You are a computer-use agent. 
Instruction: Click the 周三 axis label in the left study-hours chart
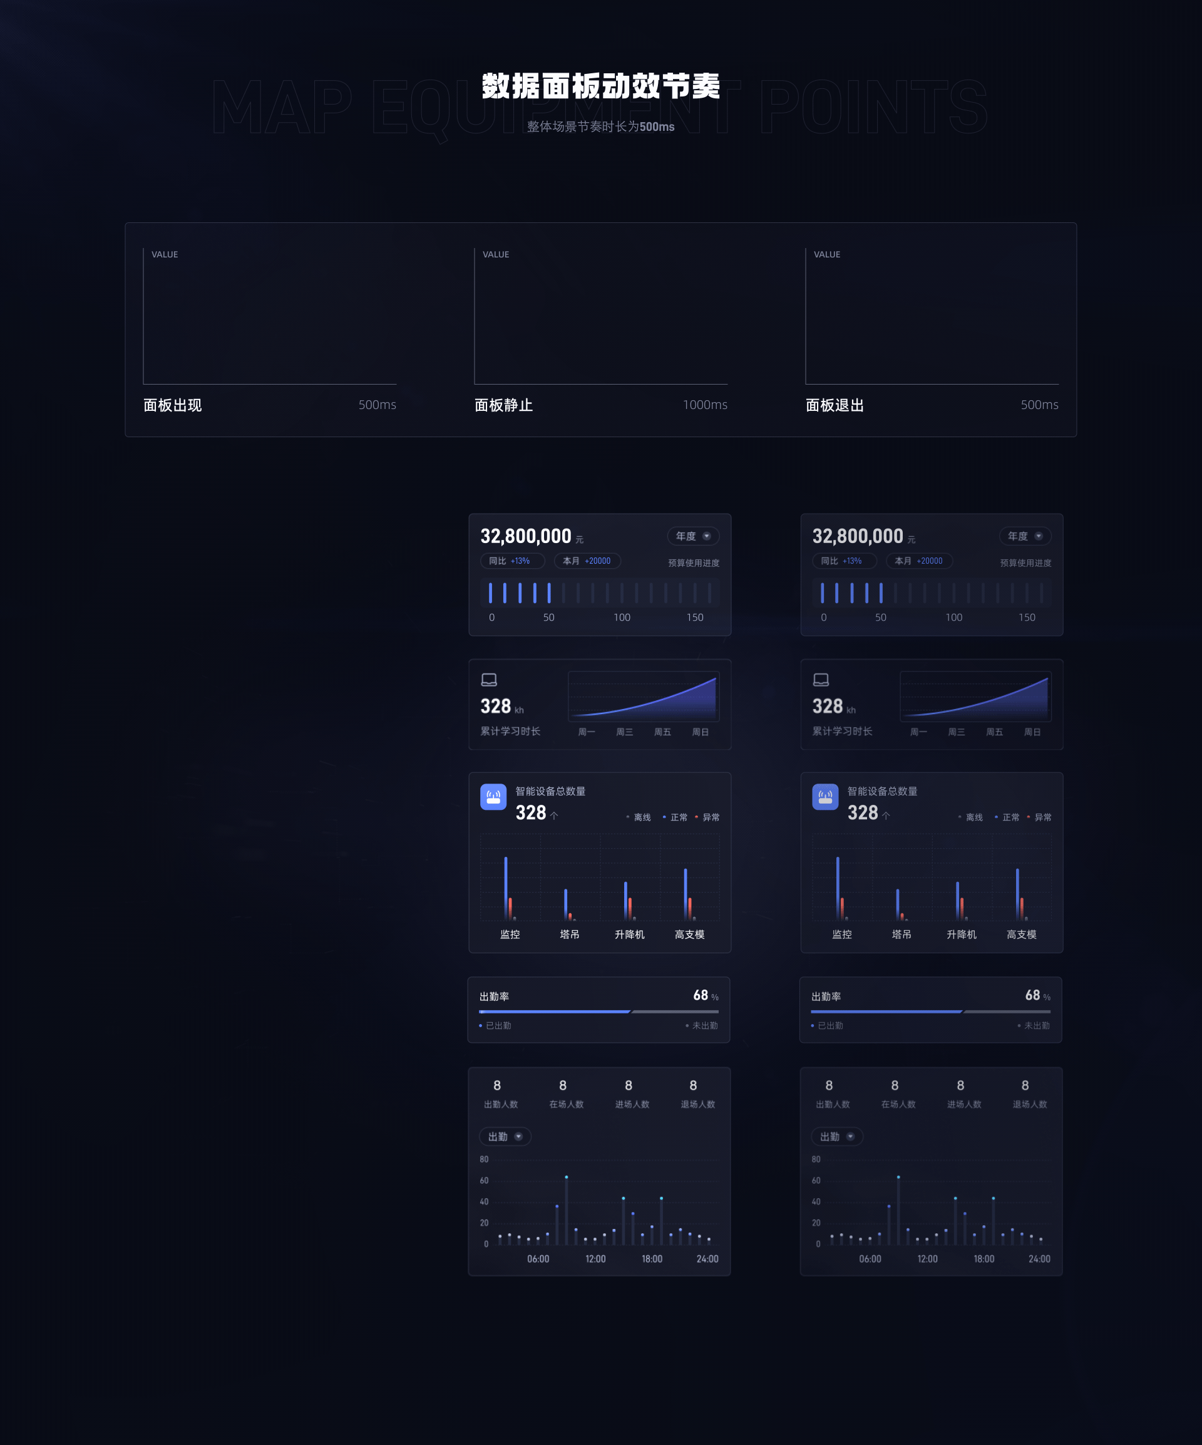point(624,732)
